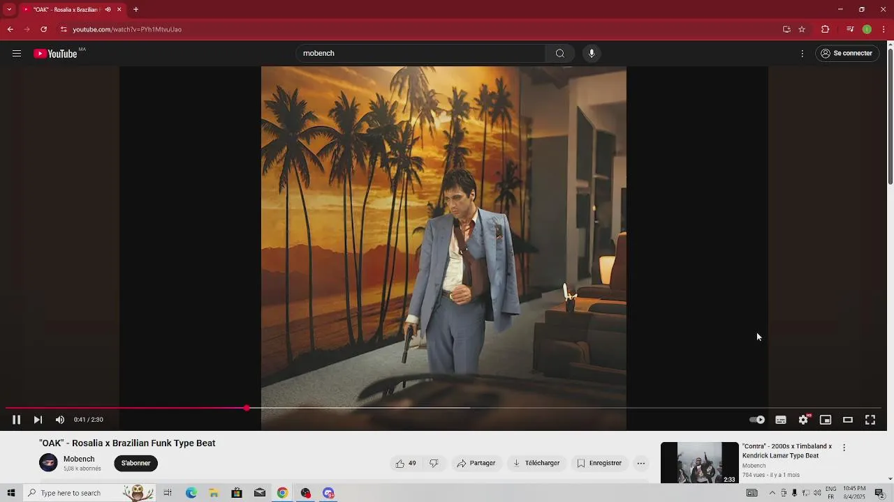Show hidden system tray icons chevron
Viewport: 894px width, 502px height.
772,493
